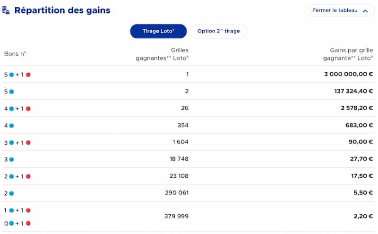Click the Répartition des gains heading
Image resolution: width=378 pixels, height=234 pixels.
click(62, 10)
